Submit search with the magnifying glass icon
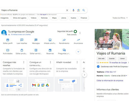 pos(83,10)
